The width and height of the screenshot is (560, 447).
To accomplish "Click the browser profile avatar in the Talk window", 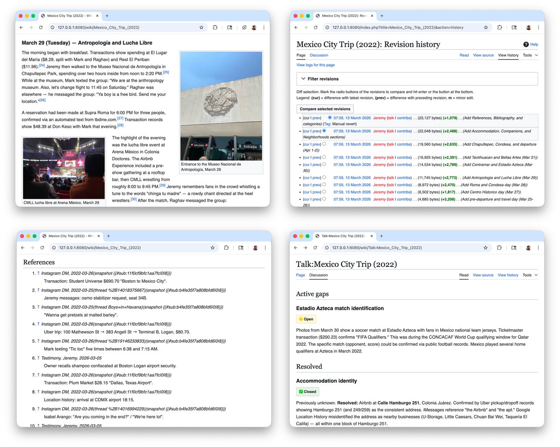I will point(528,247).
